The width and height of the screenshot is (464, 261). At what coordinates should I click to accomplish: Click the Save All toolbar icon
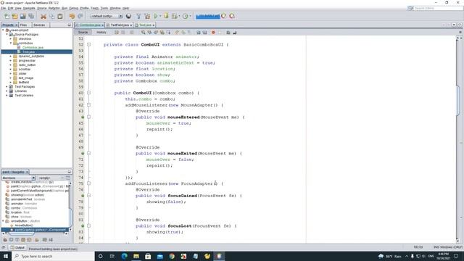pos(31,16)
